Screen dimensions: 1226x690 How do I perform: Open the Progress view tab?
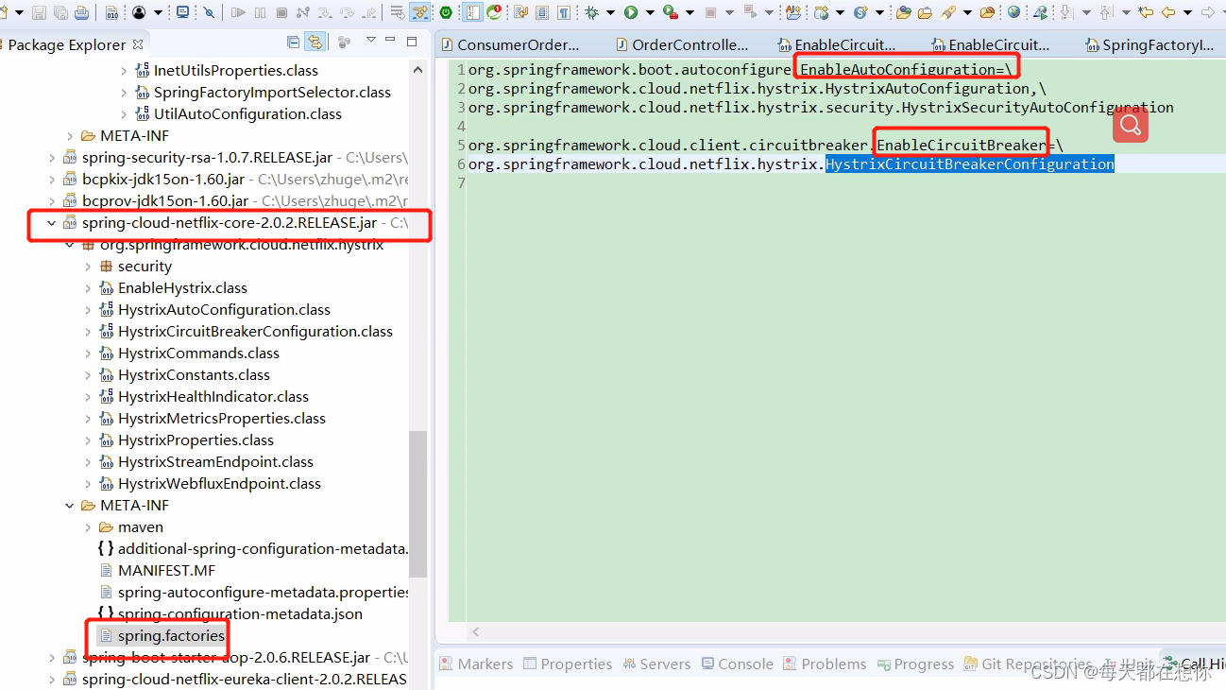tap(914, 664)
